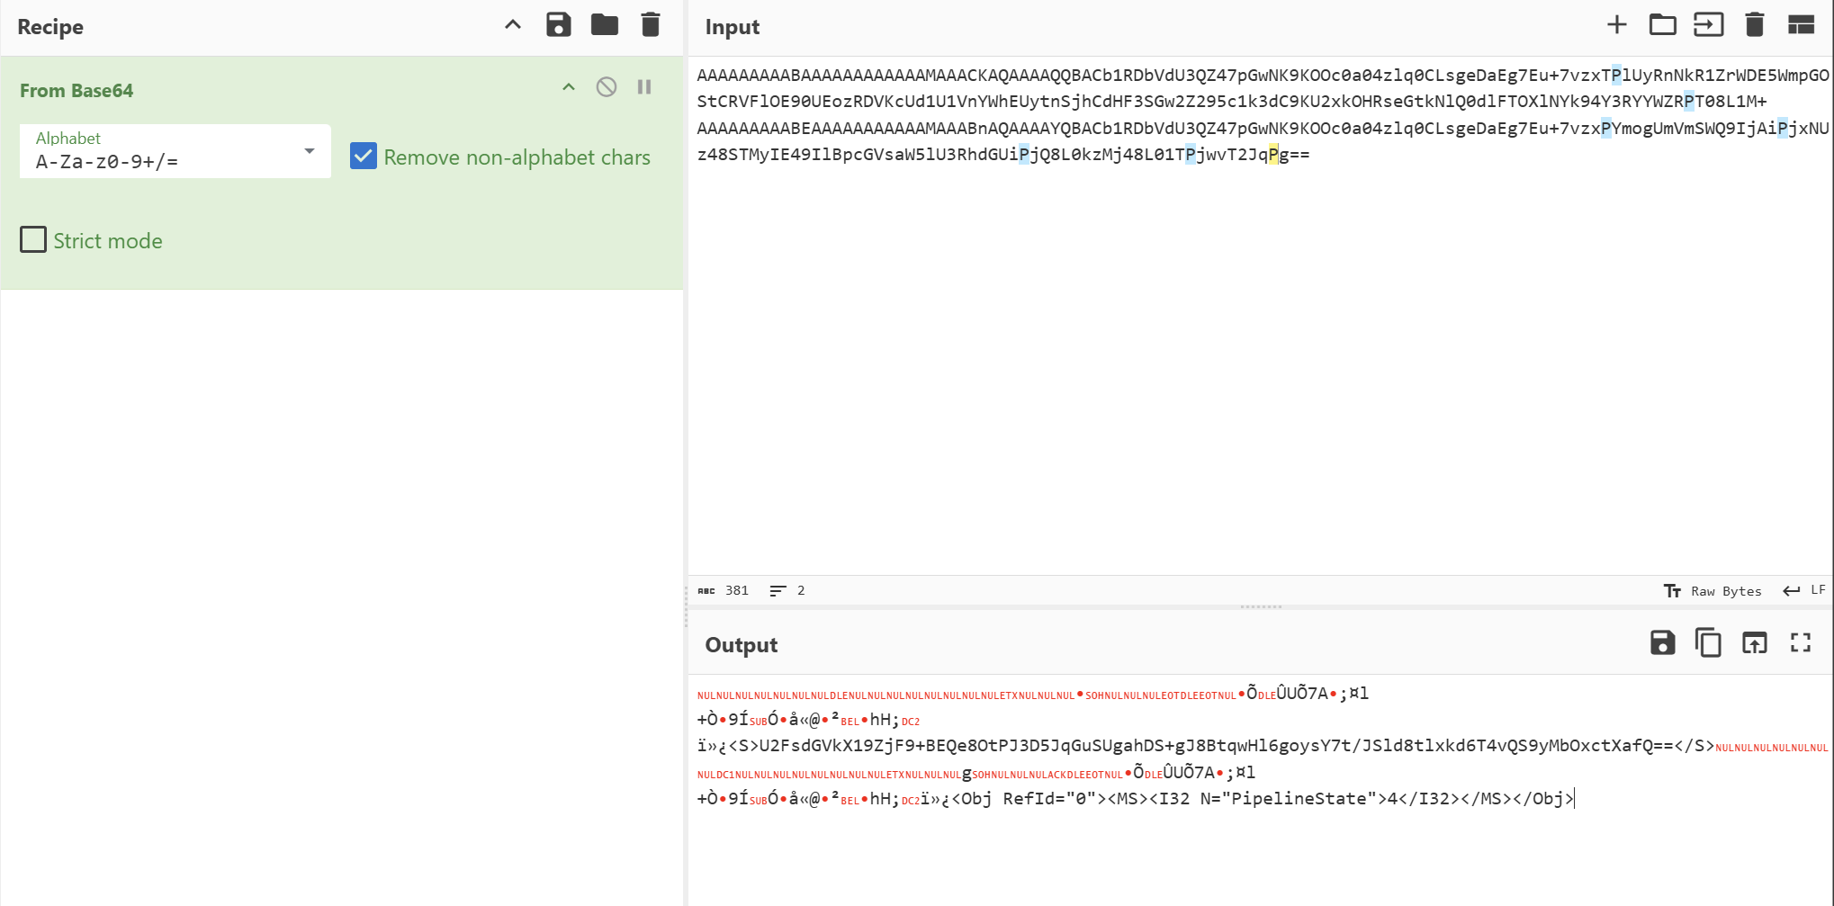Collapse the From Base64 operation
Screen dimensions: 1834x906
click(569, 87)
